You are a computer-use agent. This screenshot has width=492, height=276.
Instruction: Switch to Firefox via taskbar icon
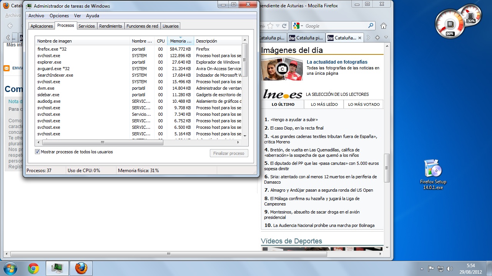(81, 268)
